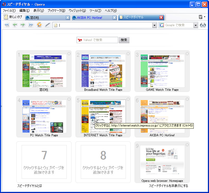
Task: Close the スピードダイヤル tab
Action: pyautogui.click(x=161, y=17)
